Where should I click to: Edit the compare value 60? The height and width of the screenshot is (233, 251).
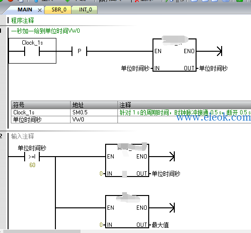(32, 165)
